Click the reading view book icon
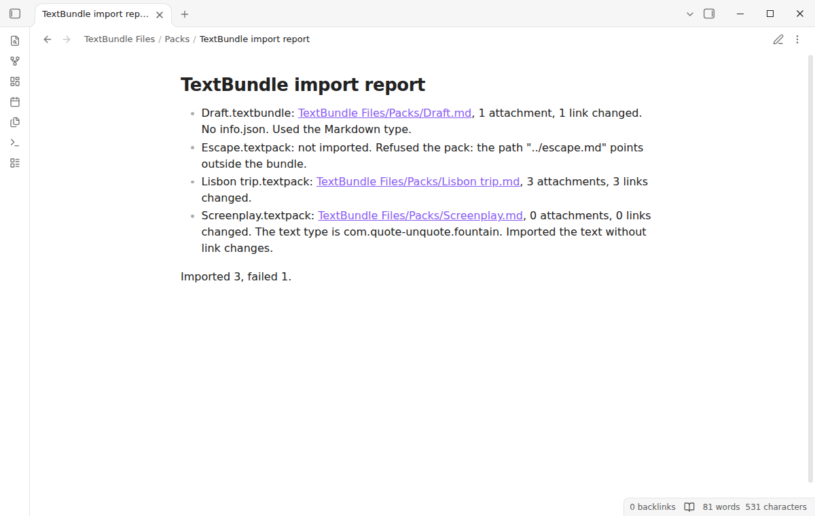 (x=689, y=507)
